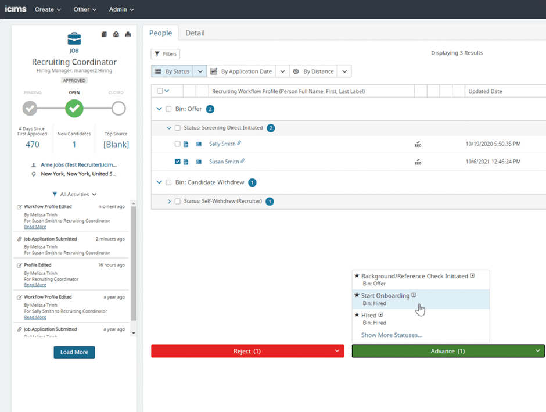
Task: Click the red Reject (1) button
Action: click(247, 351)
